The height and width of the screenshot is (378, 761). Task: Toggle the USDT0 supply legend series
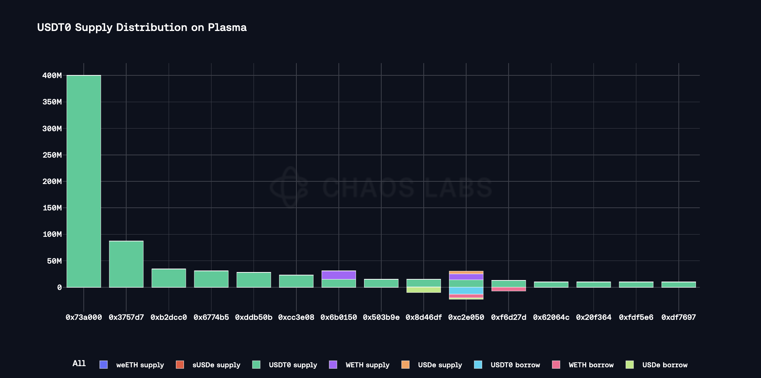coord(293,365)
